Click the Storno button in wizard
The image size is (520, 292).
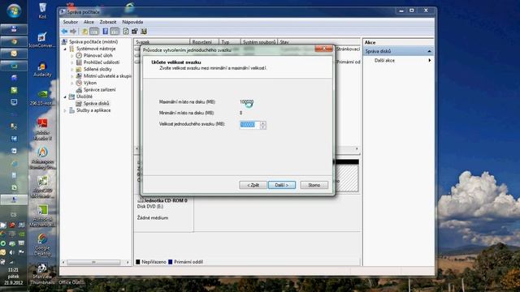click(314, 185)
